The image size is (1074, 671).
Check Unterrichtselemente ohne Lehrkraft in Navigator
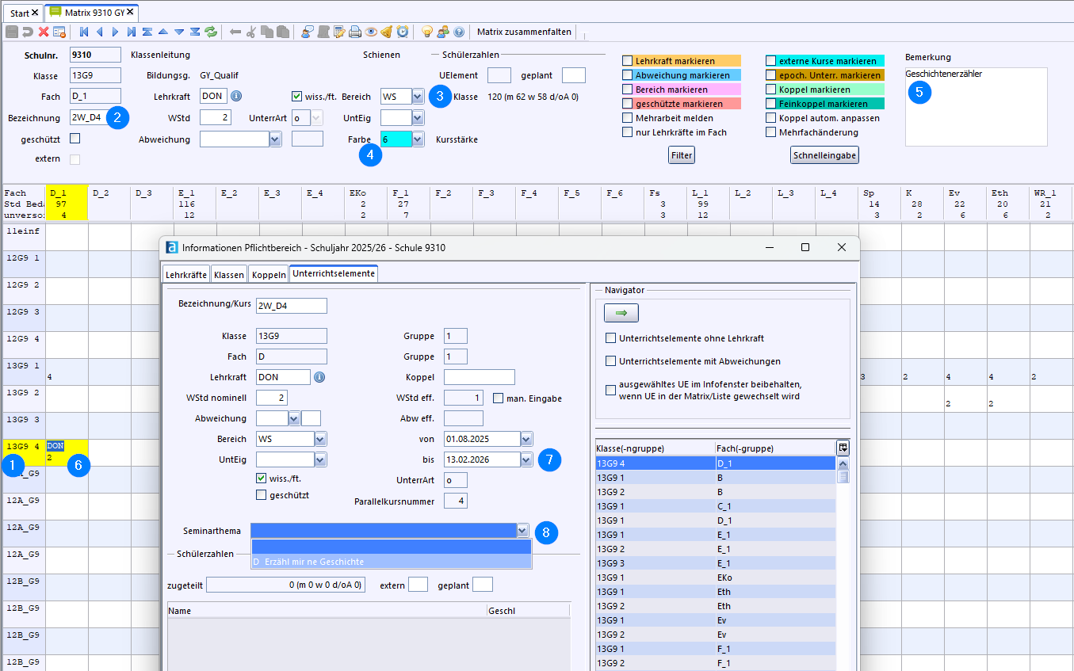click(x=610, y=338)
